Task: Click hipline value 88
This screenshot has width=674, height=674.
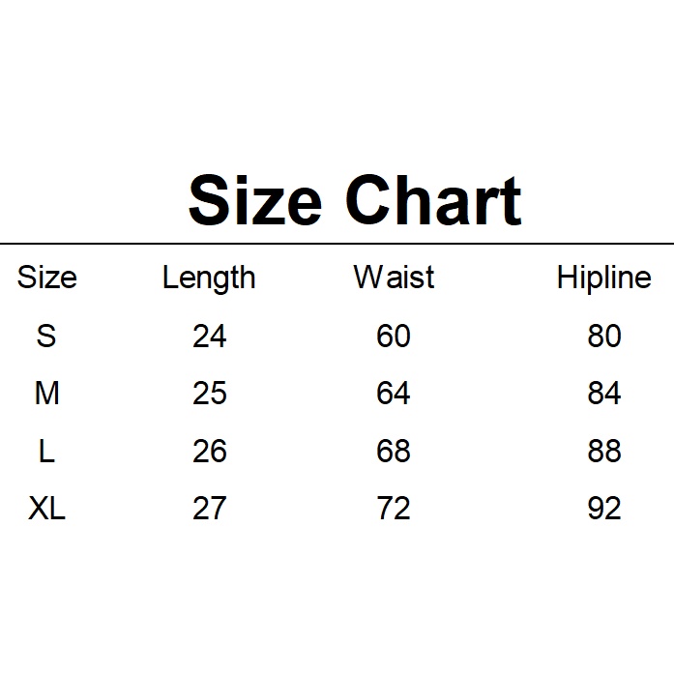Action: [x=604, y=451]
